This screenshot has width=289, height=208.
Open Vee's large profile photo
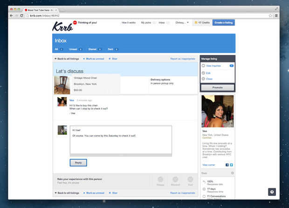pos(218,111)
